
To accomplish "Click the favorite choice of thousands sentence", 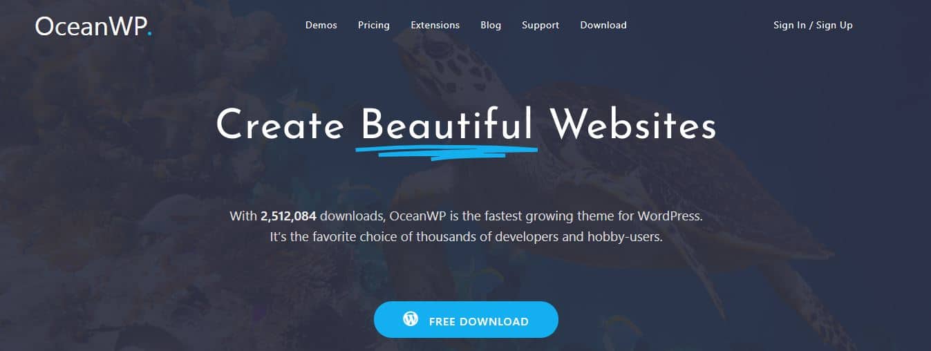I will [x=466, y=238].
